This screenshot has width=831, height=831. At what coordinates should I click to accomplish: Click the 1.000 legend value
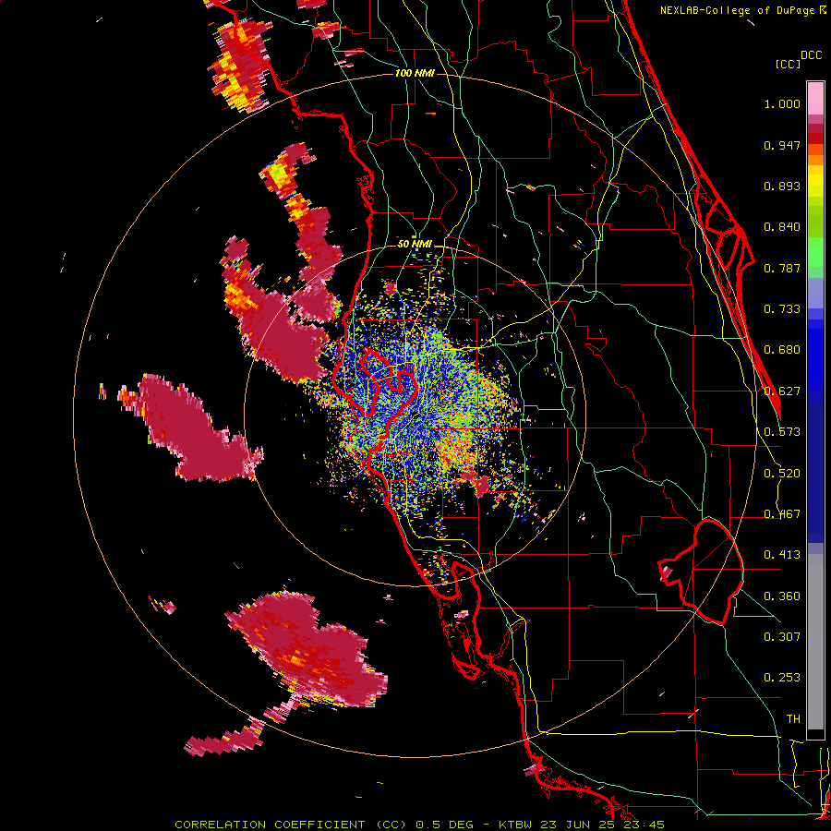782,103
